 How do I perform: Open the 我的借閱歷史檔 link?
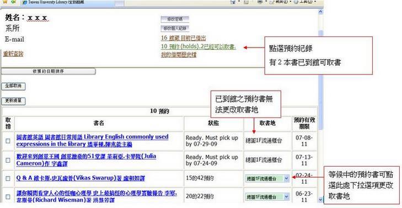(x=179, y=55)
